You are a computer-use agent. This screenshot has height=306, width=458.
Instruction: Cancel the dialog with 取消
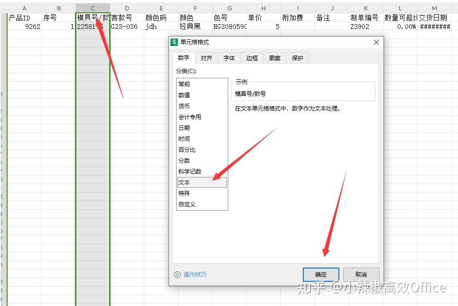(x=361, y=274)
